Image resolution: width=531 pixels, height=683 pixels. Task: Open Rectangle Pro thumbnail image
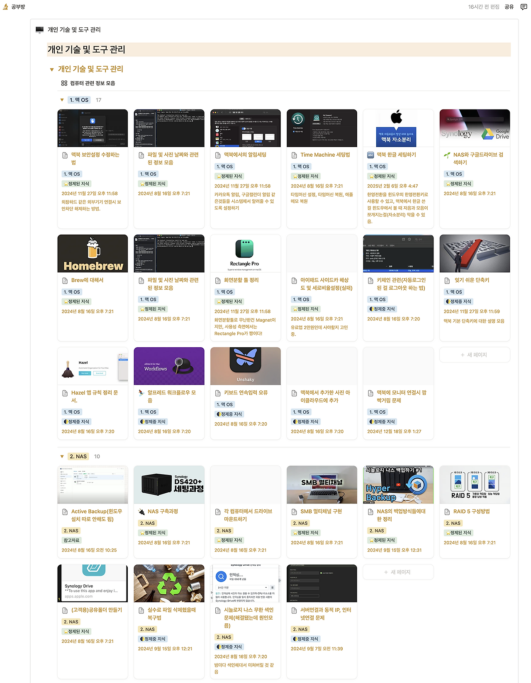245,253
